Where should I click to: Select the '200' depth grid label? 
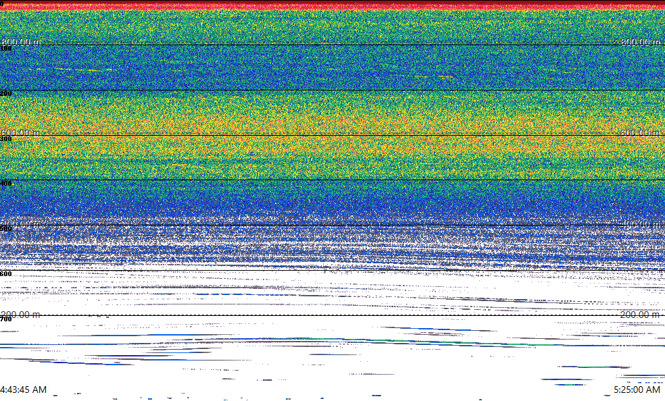click(6, 94)
